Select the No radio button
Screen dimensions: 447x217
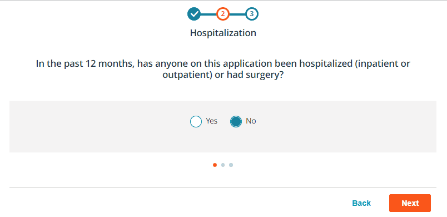click(236, 121)
